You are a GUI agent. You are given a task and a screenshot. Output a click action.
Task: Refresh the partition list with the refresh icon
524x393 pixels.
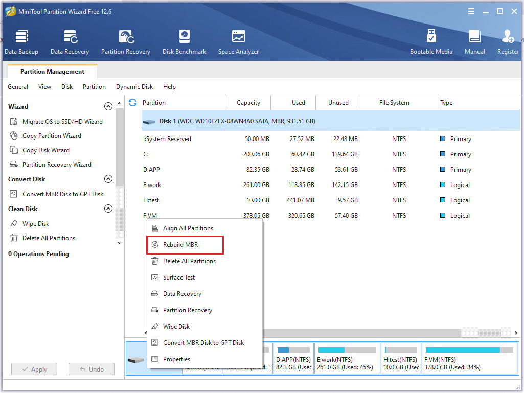[133, 102]
